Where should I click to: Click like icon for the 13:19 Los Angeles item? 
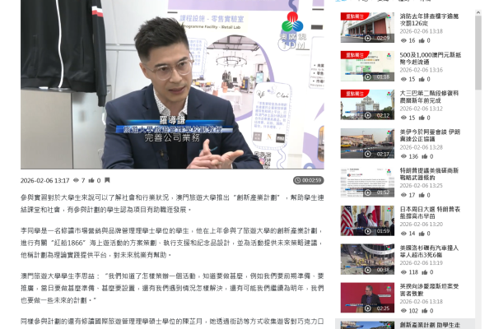click(x=424, y=272)
